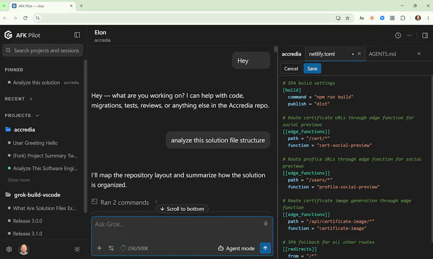Click the "npm run build" command value
This screenshot has height=259, width=433.
click(333, 97)
